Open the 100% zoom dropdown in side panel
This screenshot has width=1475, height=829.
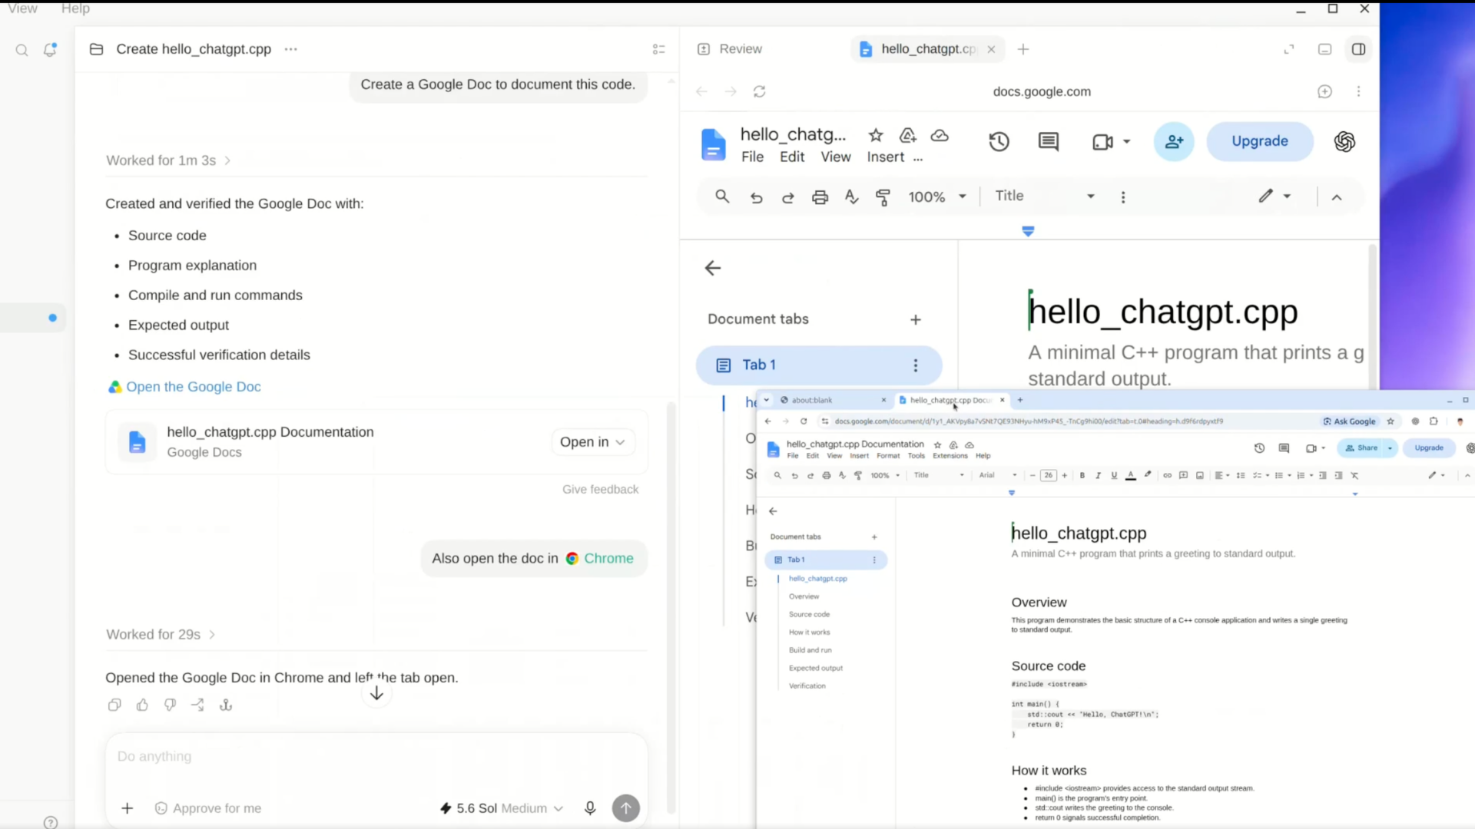(x=937, y=197)
